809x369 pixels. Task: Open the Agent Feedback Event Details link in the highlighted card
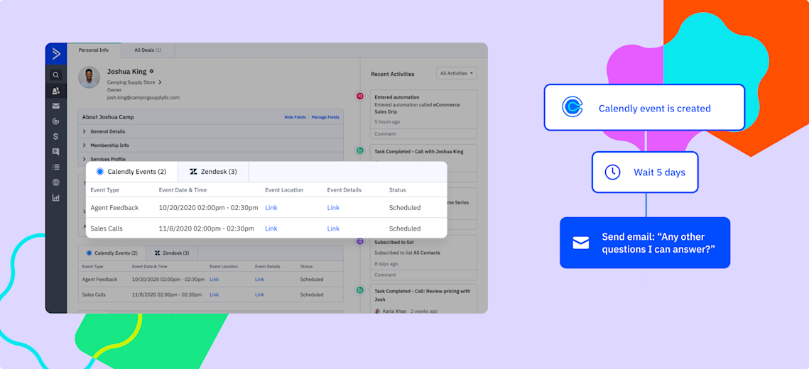[333, 208]
